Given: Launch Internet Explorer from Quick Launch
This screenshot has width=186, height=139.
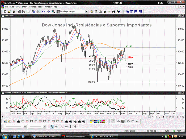Looking at the screenshot, I should coord(19,136).
